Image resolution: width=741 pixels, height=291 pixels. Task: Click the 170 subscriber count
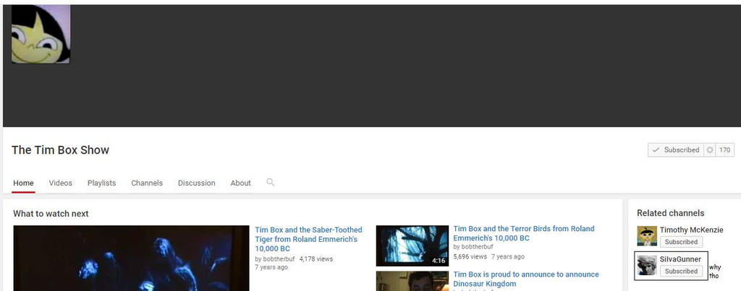[725, 150]
